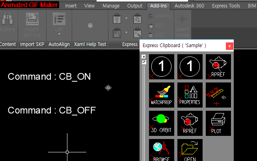Open the Manage ribbon tab
The height and width of the screenshot is (161, 257).
[111, 6]
